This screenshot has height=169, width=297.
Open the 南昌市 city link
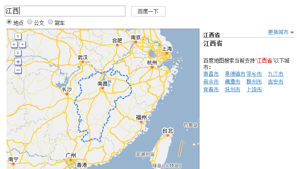pyautogui.click(x=211, y=74)
